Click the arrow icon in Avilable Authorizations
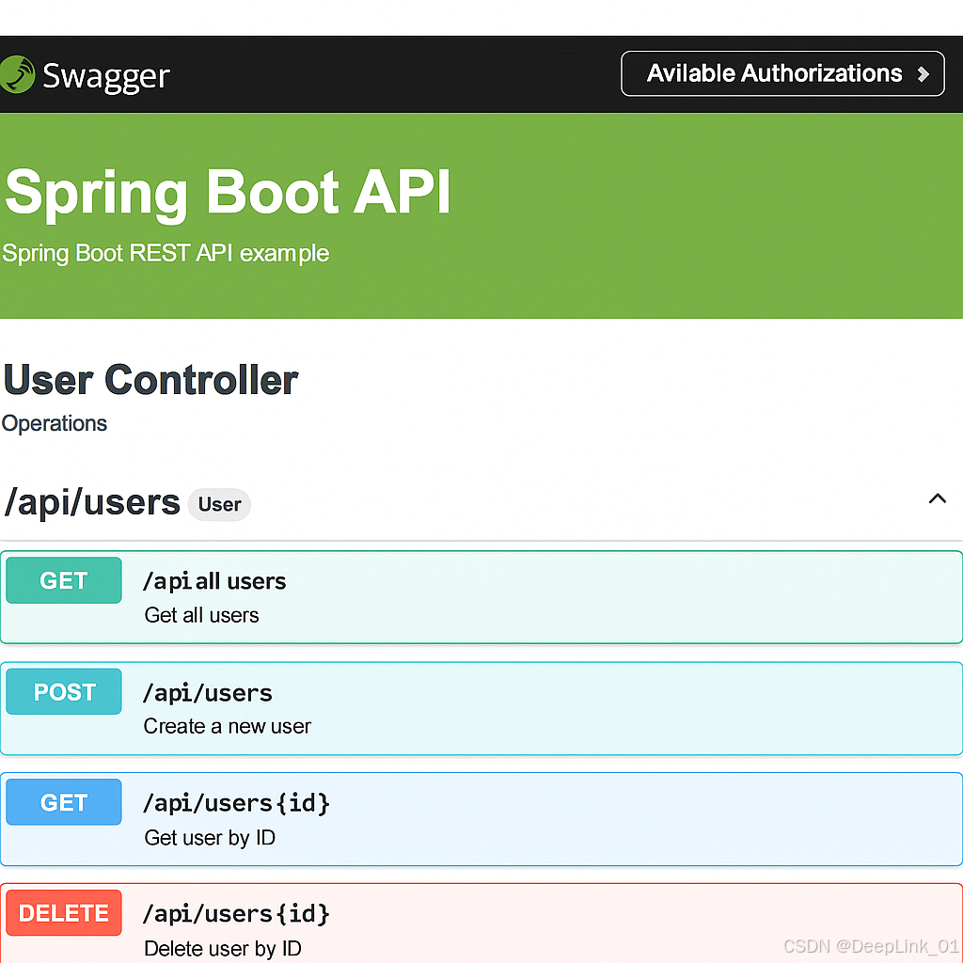Screen dimensions: 963x963 (923, 74)
